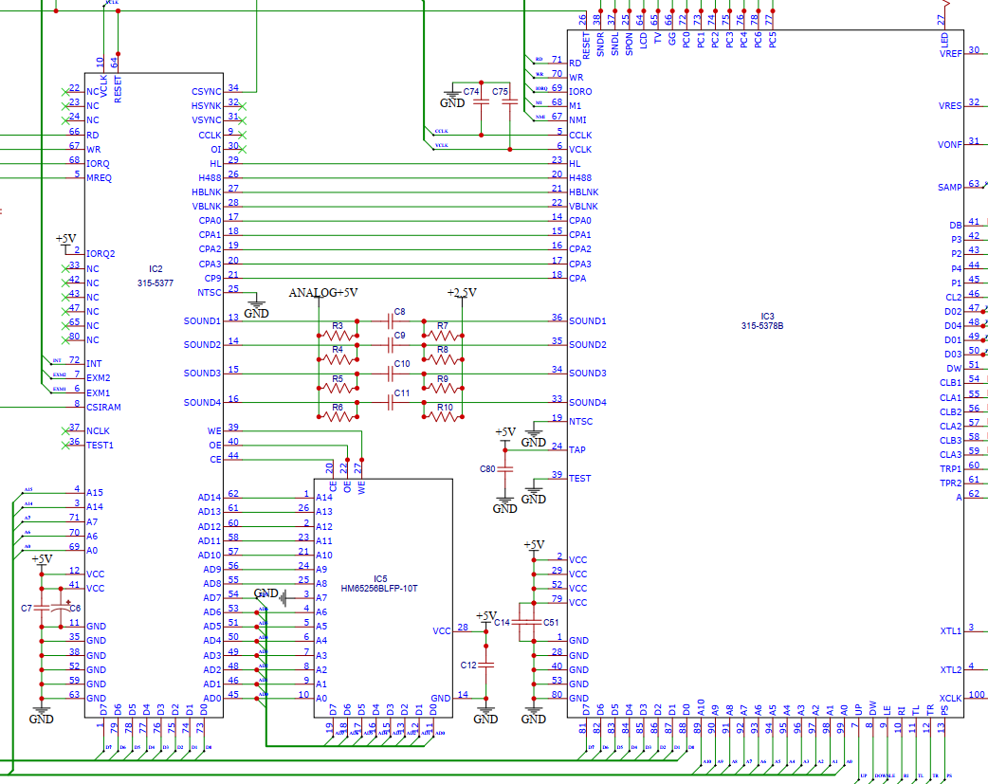
Task: Click the +2.5V power symbol
Action: pos(462,294)
